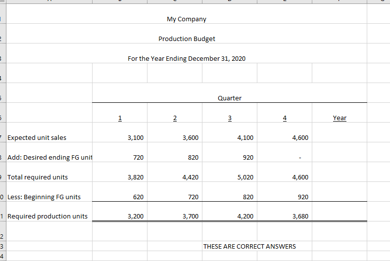Select the quarter 3 Beginning FG units cell

click(230, 192)
